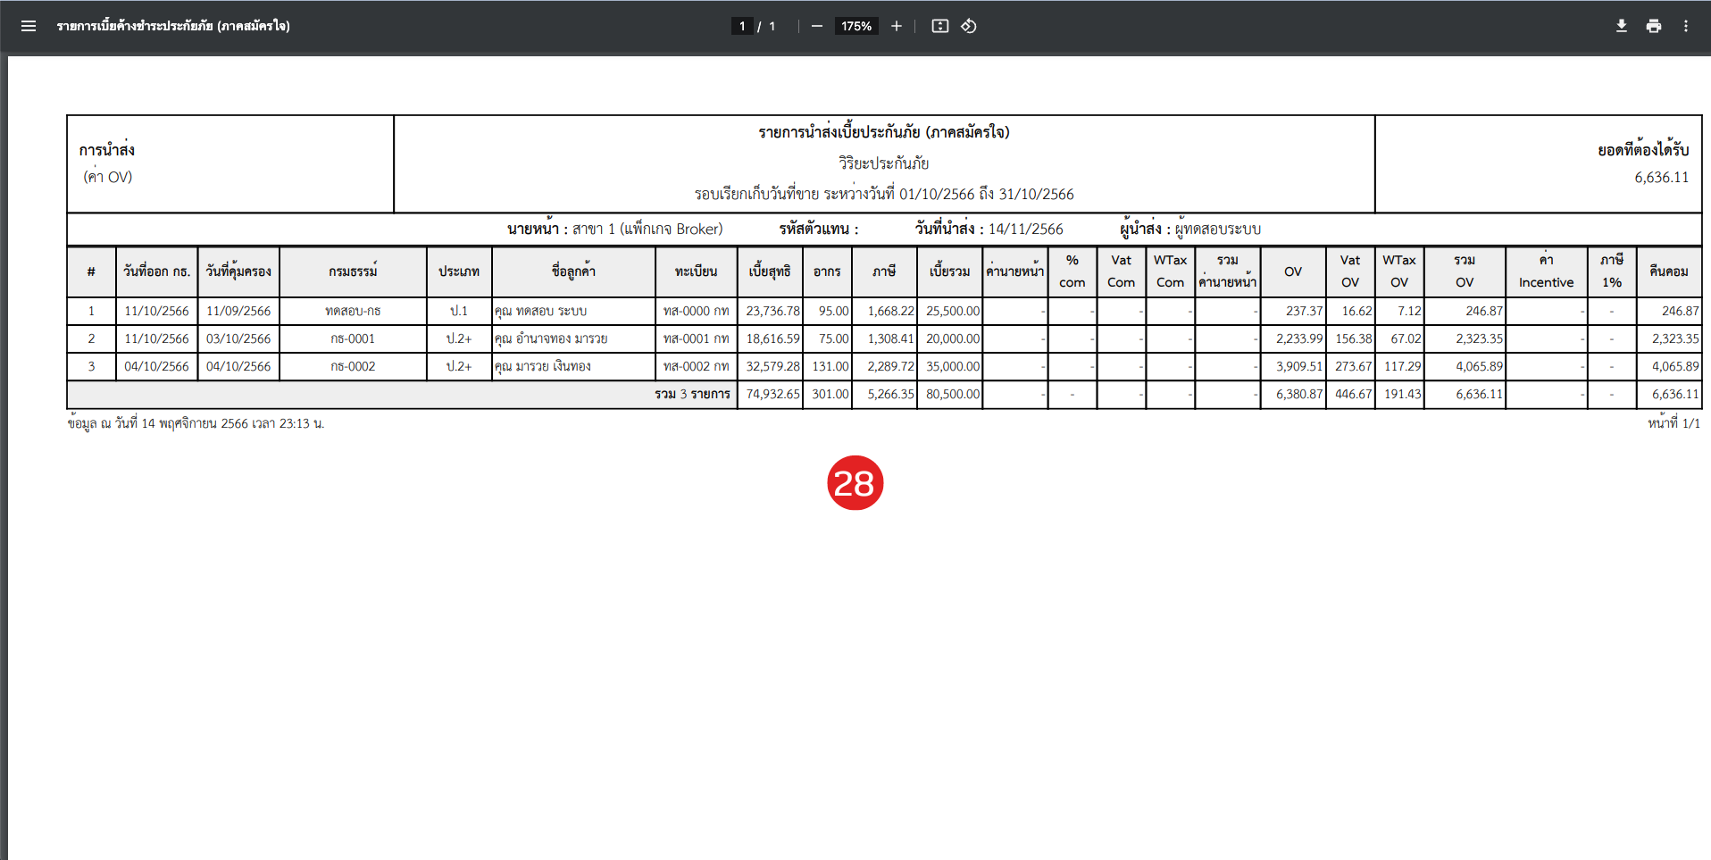Click tax value 1,668.22

[x=890, y=311]
